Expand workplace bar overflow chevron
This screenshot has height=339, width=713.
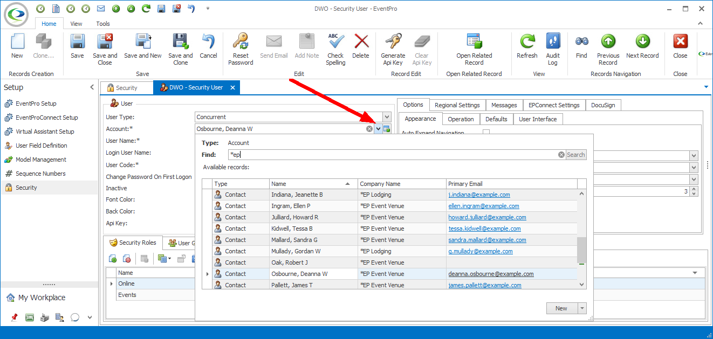[90, 317]
